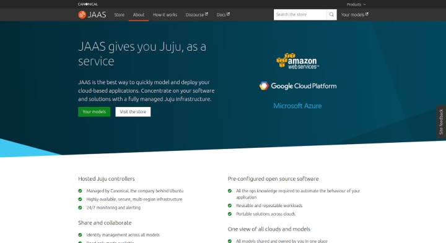Click the Microsoft Azure logo

(x=297, y=106)
